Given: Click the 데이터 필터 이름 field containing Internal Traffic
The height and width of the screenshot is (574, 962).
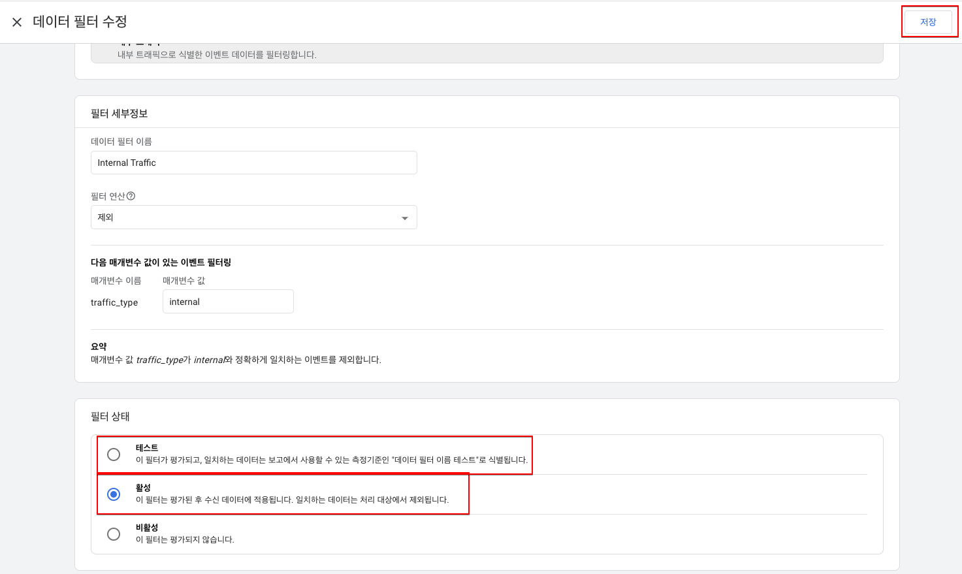Looking at the screenshot, I should pos(254,163).
